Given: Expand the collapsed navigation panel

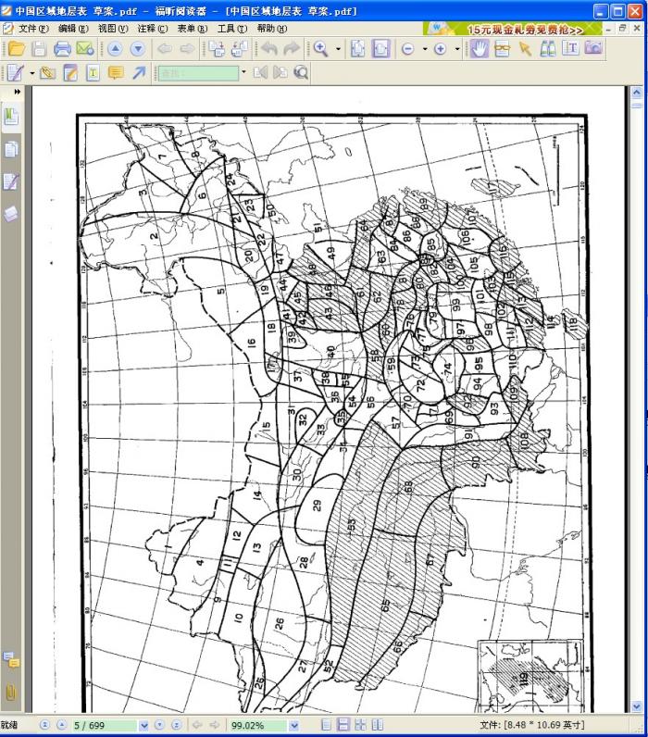Looking at the screenshot, I should [16, 93].
